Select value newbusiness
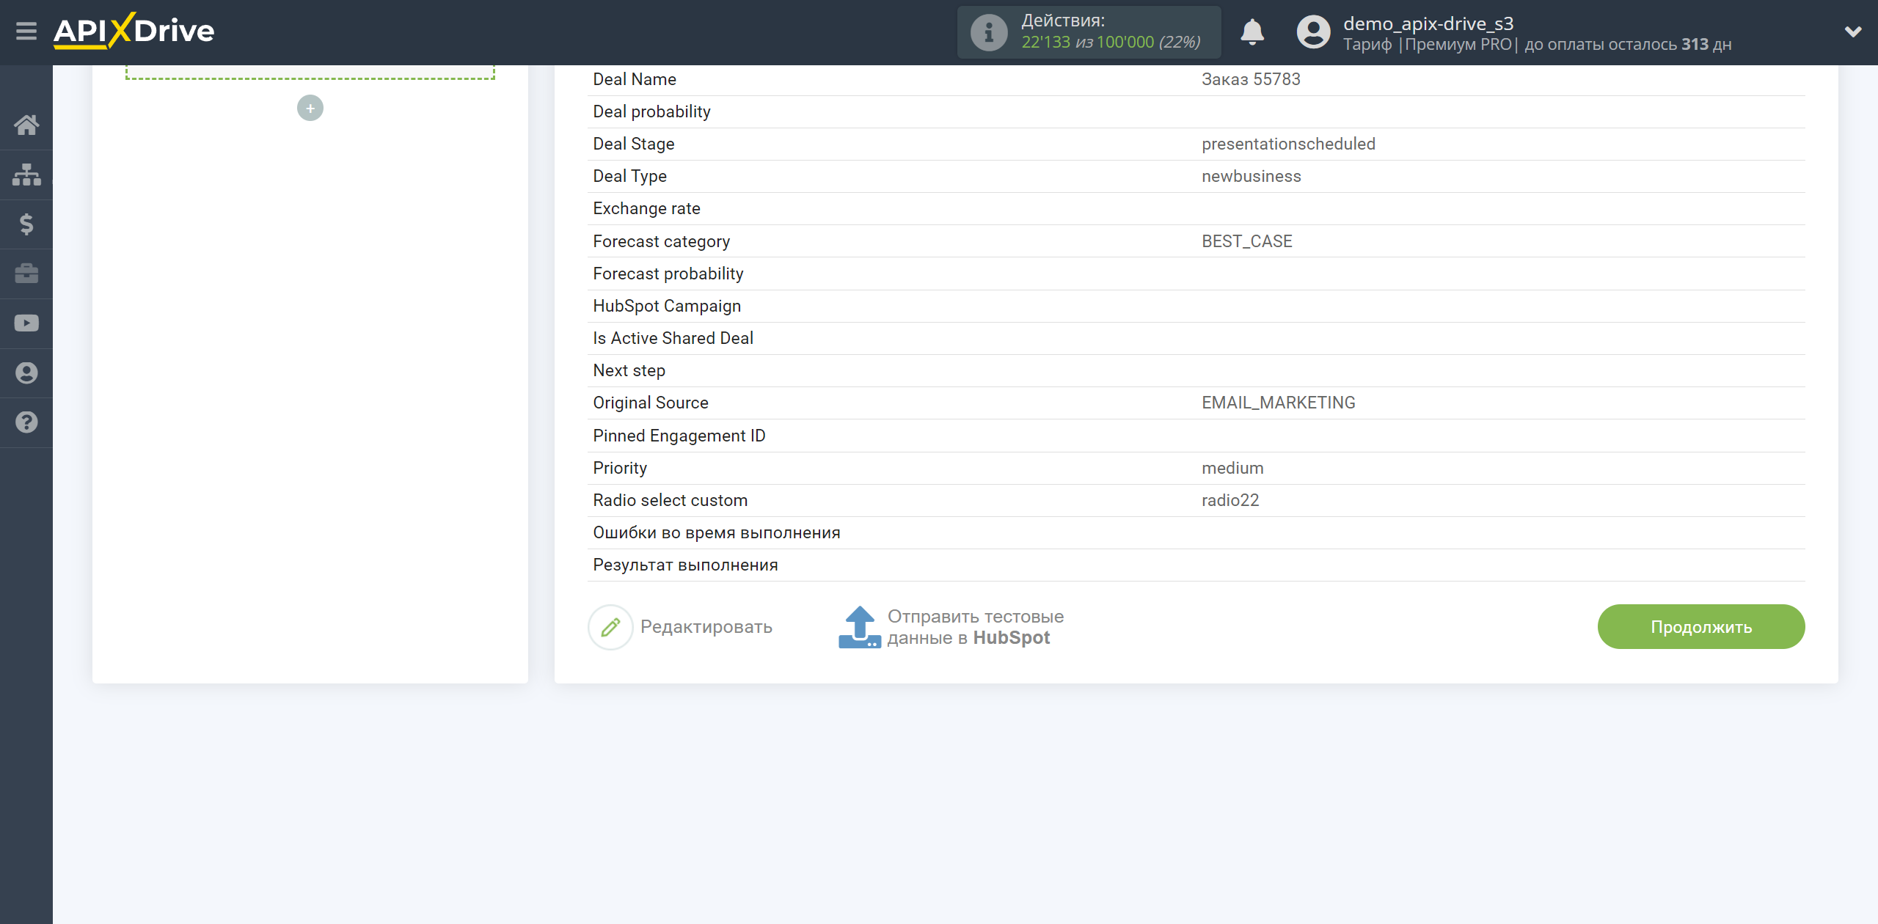1878x924 pixels. [x=1251, y=176]
